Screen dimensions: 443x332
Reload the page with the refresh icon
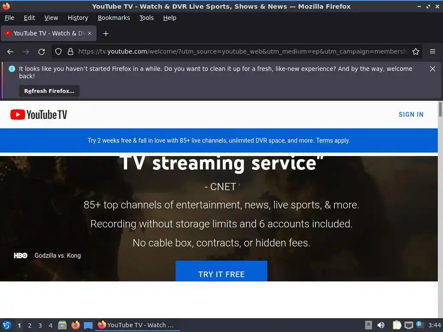click(42, 52)
